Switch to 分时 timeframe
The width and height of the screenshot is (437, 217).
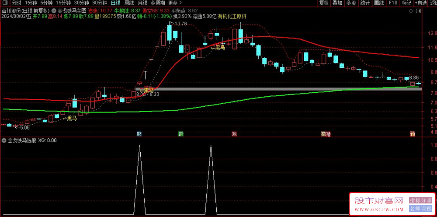click(17, 3)
